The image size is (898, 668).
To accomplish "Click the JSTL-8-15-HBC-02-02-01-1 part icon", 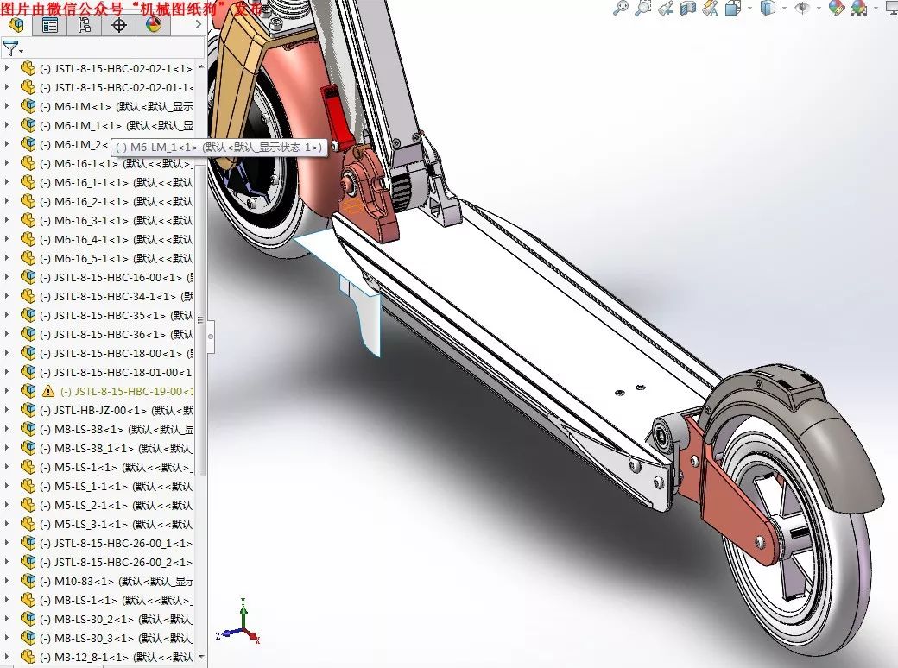I will tap(28, 87).
